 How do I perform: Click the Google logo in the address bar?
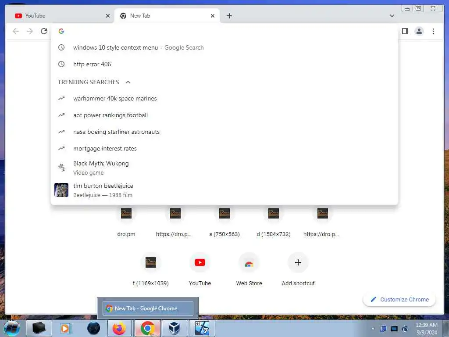(61, 31)
